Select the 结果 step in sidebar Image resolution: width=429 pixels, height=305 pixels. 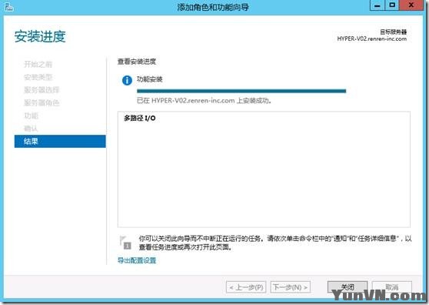pyautogui.click(x=60, y=142)
